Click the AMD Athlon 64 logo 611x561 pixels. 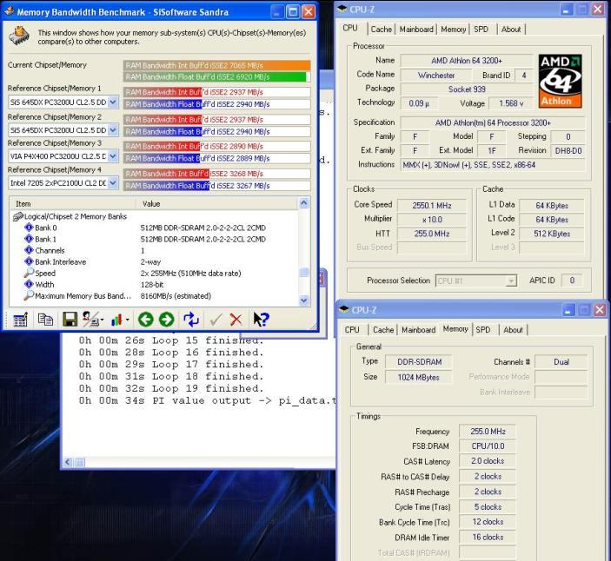point(560,81)
